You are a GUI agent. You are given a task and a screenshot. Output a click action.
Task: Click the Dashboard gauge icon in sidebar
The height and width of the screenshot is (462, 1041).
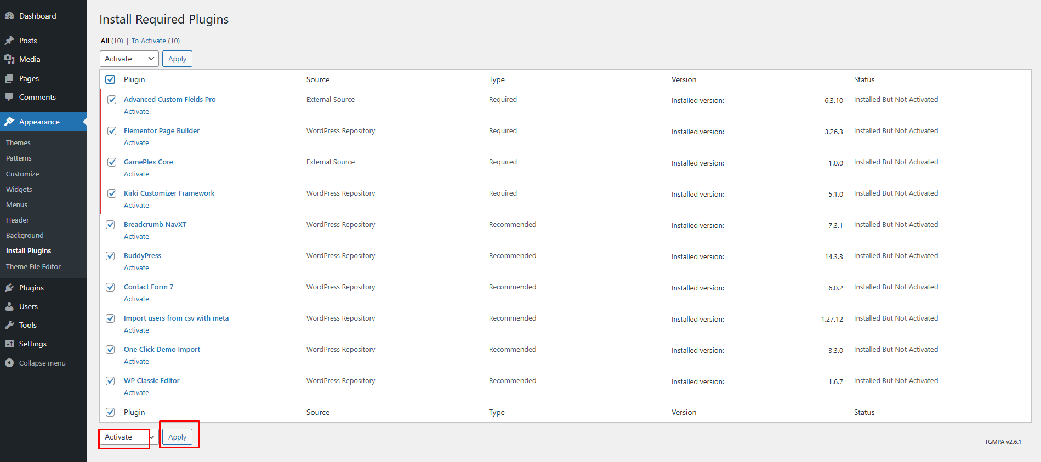click(9, 16)
